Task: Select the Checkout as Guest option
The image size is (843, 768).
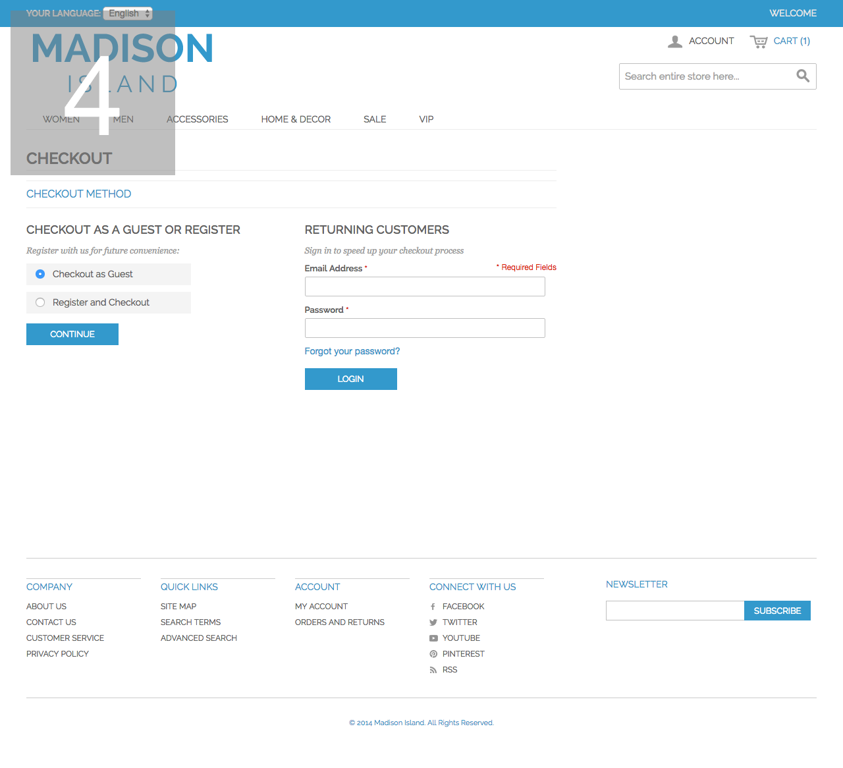Action: [40, 274]
